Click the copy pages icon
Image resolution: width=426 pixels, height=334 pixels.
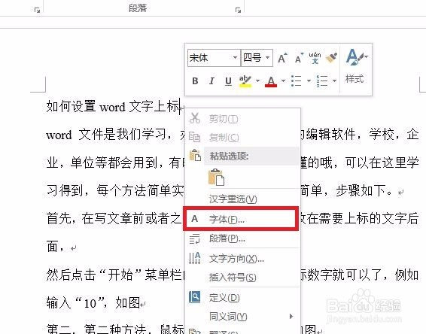(194, 137)
